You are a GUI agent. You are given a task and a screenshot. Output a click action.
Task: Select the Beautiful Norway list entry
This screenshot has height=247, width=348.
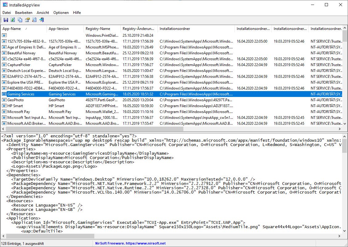pyautogui.click(x=21, y=53)
